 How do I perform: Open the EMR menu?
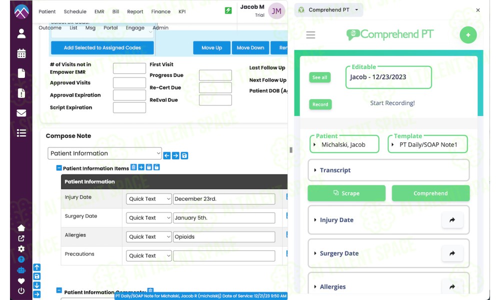[x=99, y=11]
